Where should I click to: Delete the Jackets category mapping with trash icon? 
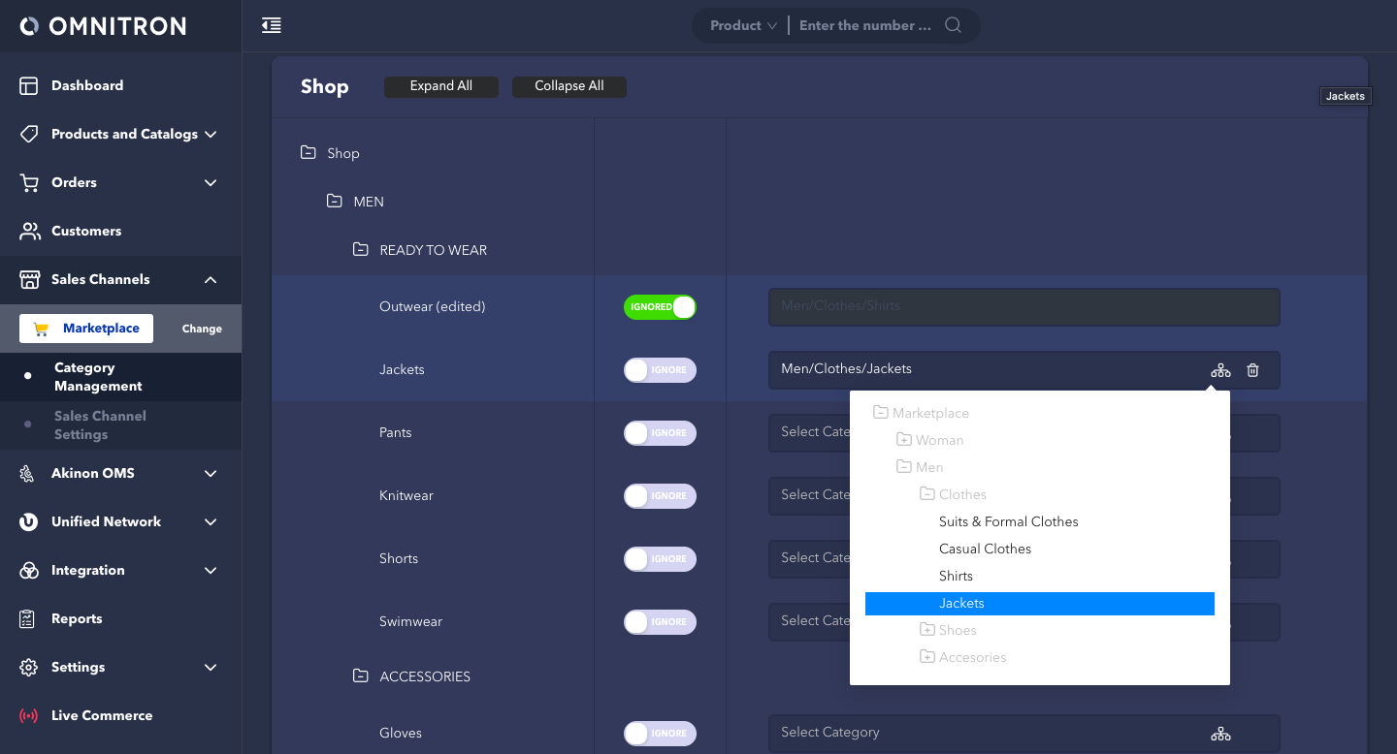(x=1252, y=370)
